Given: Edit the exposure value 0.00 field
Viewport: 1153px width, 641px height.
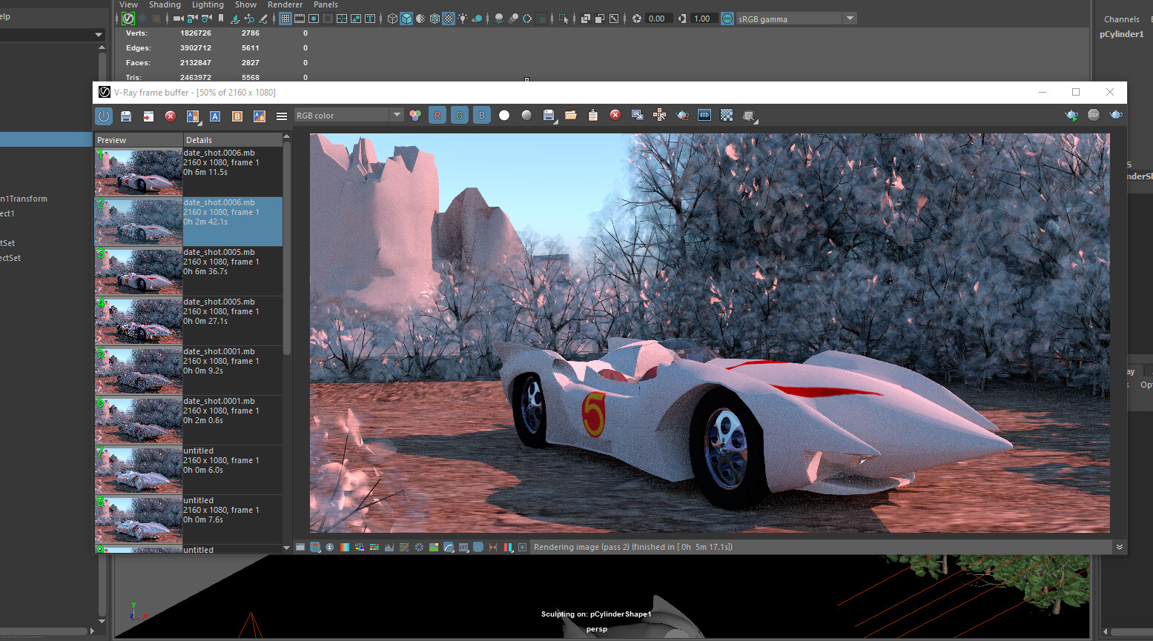Looking at the screenshot, I should pos(658,19).
